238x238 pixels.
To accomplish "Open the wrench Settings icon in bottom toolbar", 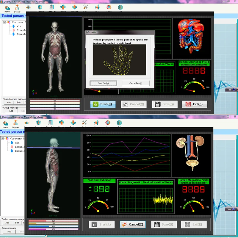I will tap(84, 123).
